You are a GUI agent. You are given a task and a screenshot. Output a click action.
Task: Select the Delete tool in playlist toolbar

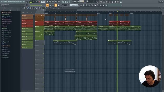30,8
